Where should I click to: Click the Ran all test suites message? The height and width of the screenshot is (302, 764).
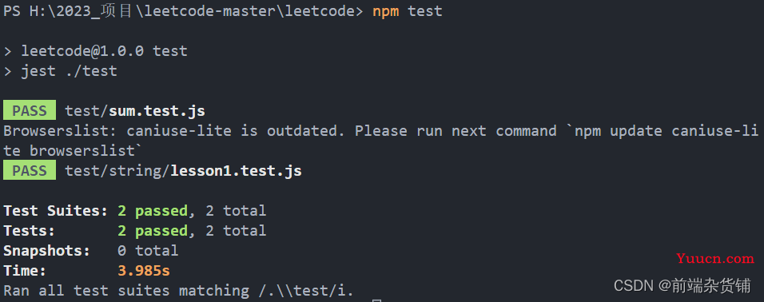tap(179, 291)
